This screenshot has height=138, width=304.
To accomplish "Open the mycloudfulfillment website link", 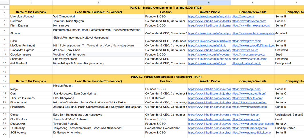I will tap(253, 46).
